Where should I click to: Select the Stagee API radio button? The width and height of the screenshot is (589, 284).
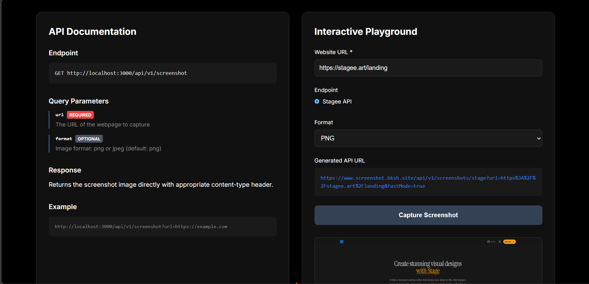pyautogui.click(x=317, y=102)
